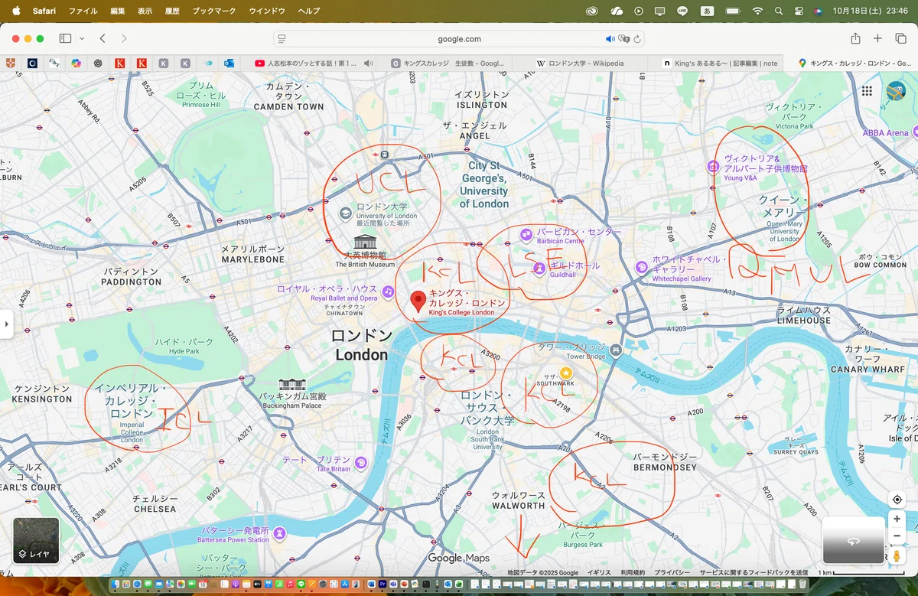Open the Google account profile avatar
Screen dimensions: 918x596
pyautogui.click(x=897, y=91)
